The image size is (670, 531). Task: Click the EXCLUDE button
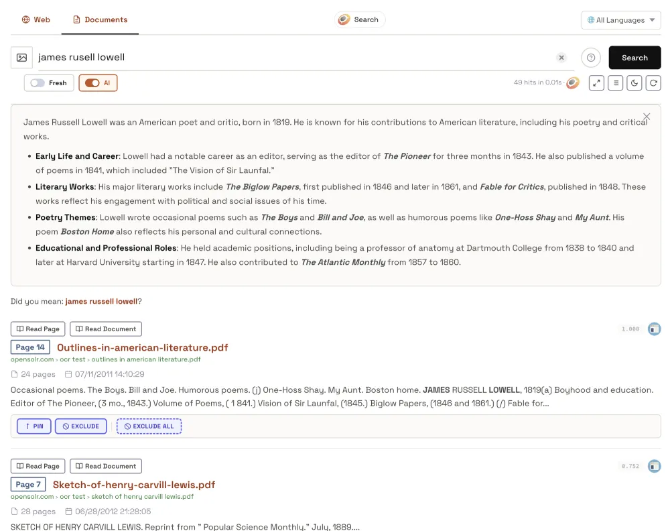coord(81,426)
